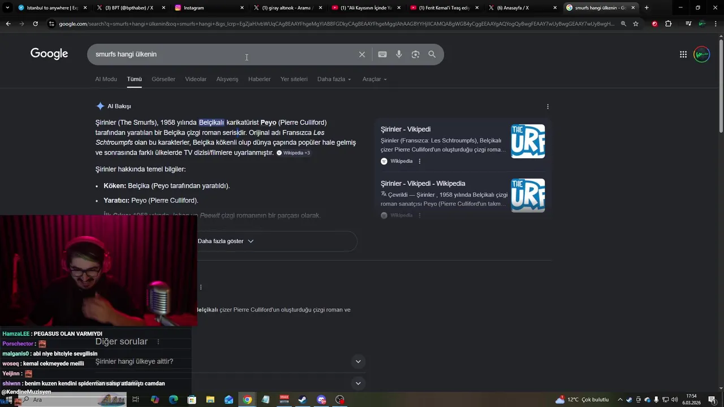The height and width of the screenshot is (407, 724).
Task: Select the Görseller search tab
Action: point(163,79)
